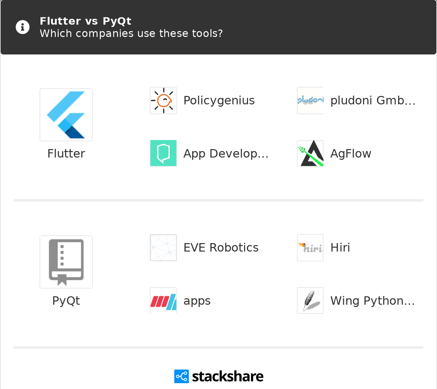This screenshot has width=437, height=389.
Task: Click 'Which companies use these tools?' subtitle
Action: pos(131,33)
